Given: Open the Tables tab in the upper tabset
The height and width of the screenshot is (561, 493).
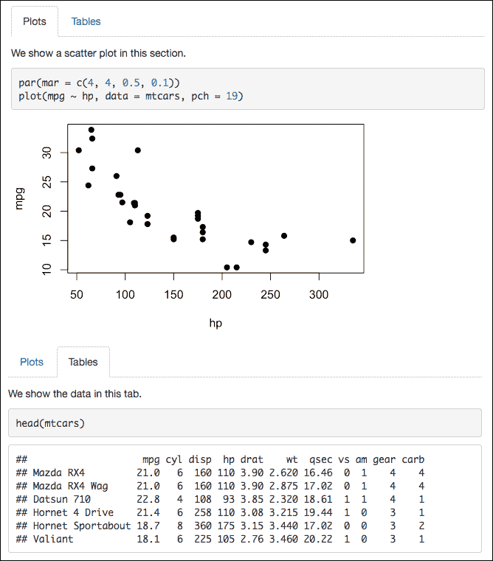Looking at the screenshot, I should 86,21.
